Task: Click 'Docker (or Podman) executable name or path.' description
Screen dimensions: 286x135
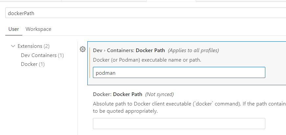Action: click(147, 60)
